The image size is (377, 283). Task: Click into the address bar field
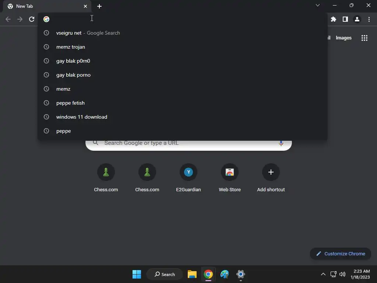coord(183,19)
